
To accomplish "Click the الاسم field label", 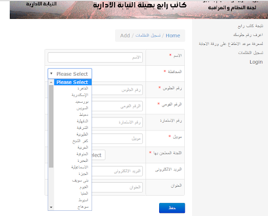I will 177,55.
